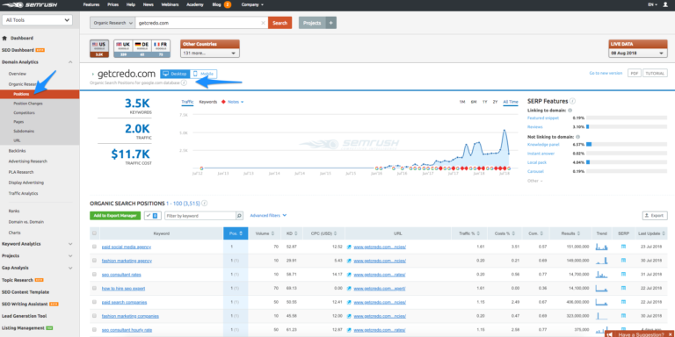Expand the Keyword Analytics section
675x337 pixels.
pyautogui.click(x=70, y=244)
